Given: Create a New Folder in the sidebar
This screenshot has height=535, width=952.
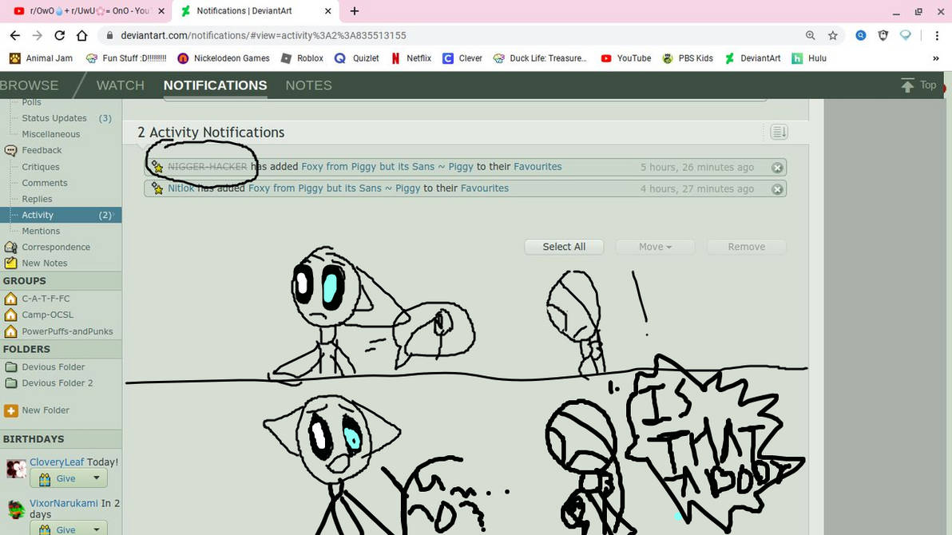Looking at the screenshot, I should click(37, 410).
